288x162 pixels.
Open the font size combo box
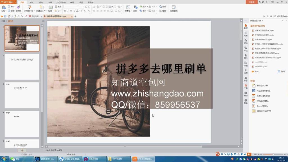click(81, 7)
